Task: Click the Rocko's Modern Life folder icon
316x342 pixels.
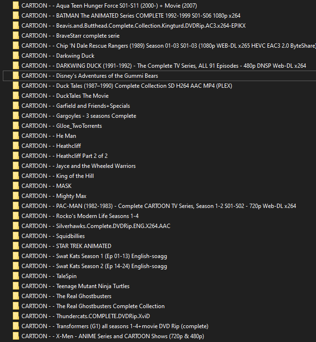Action: coord(16,216)
